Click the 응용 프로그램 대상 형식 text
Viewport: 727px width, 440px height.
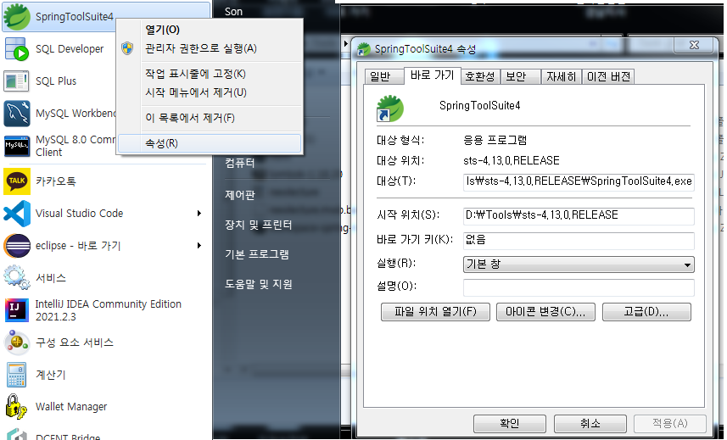point(495,140)
